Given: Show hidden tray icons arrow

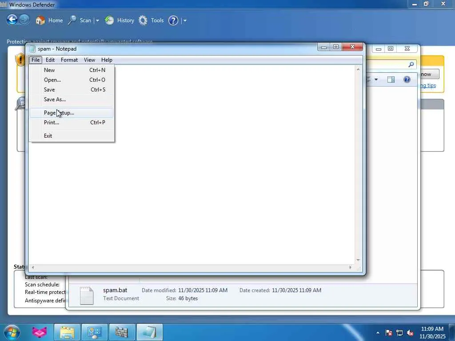Looking at the screenshot, I should click(x=378, y=333).
